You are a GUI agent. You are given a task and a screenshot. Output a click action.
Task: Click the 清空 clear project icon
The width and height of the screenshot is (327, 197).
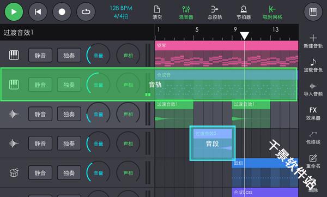pos(157,13)
